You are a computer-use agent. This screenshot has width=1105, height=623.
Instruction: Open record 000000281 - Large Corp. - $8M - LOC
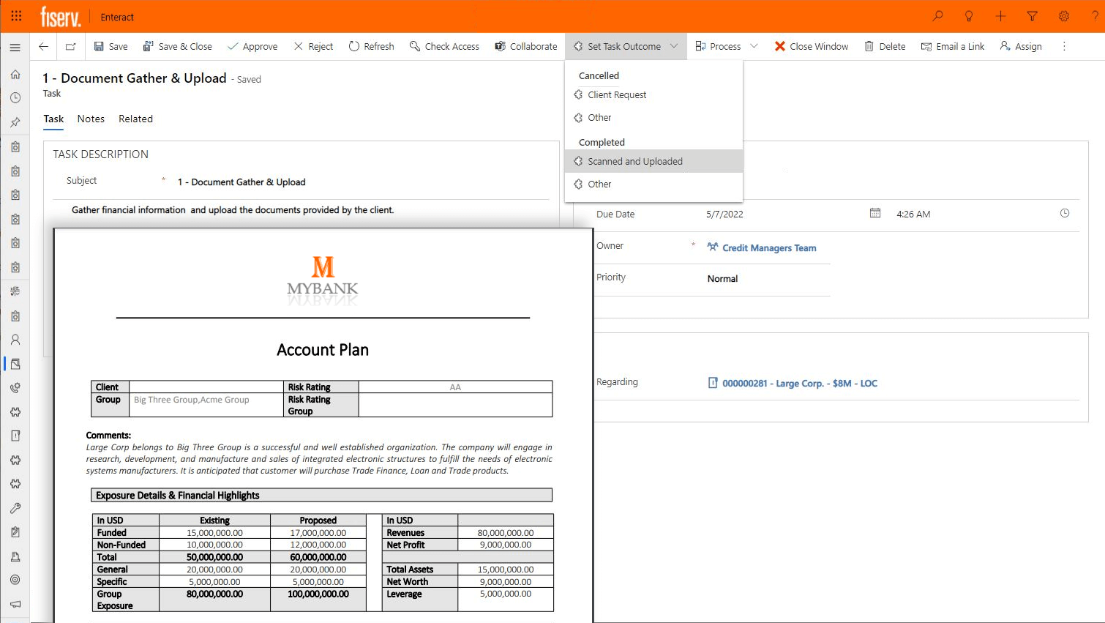click(x=800, y=383)
